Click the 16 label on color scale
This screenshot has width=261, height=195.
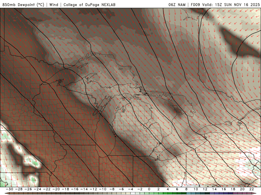(224, 189)
